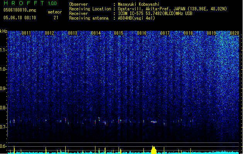
Task: Click the 0815 time marker
Action: point(119,33)
